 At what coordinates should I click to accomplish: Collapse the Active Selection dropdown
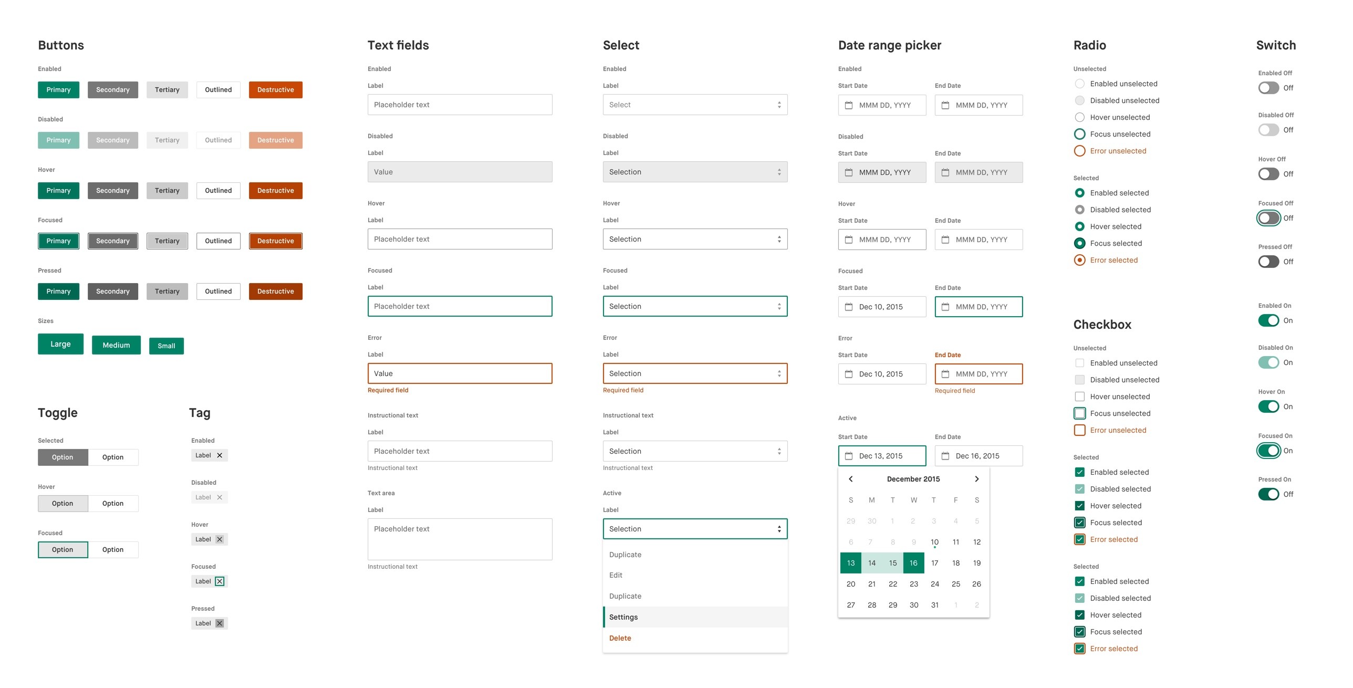(695, 529)
